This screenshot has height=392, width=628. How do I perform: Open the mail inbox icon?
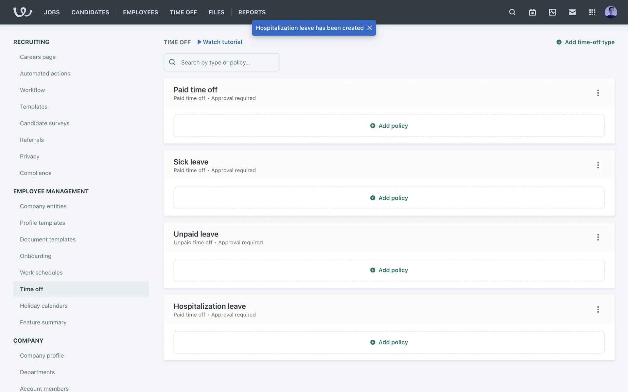[572, 12]
